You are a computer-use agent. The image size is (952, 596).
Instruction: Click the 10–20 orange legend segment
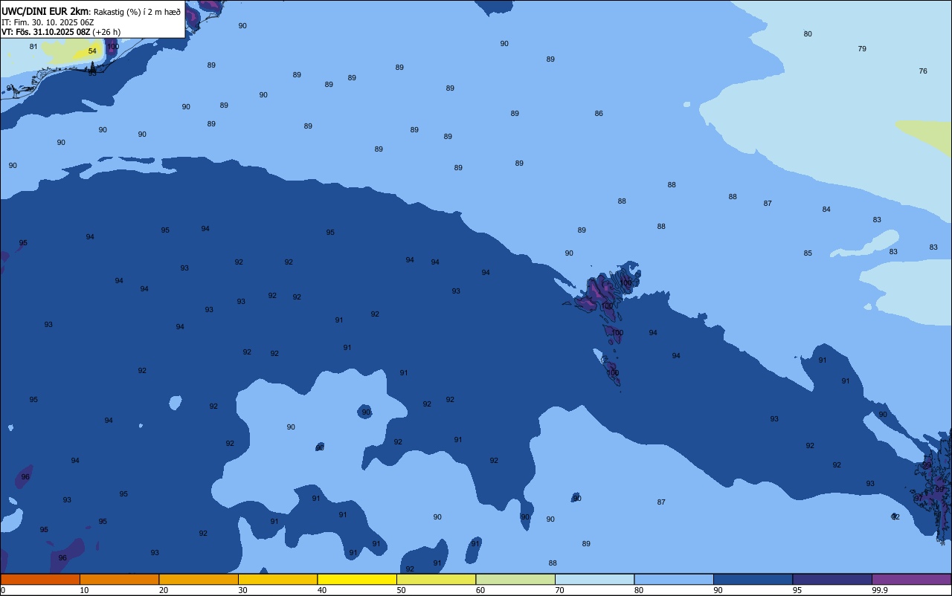tap(119, 579)
